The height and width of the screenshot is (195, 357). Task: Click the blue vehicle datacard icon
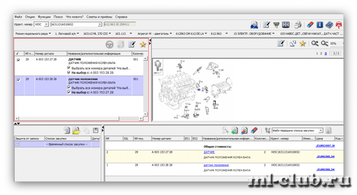(x=254, y=25)
